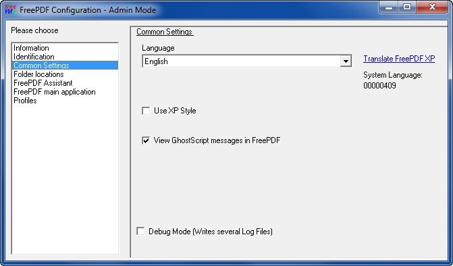The height and width of the screenshot is (266, 453).
Task: Click the FreePDF icon in title bar
Action: click(x=11, y=9)
